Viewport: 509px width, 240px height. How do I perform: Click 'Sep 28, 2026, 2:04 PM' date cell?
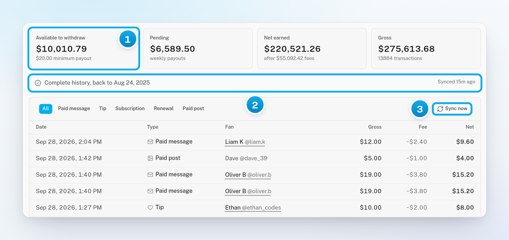coord(69,142)
